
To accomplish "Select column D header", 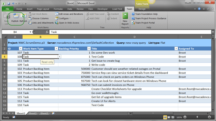I will [x=134, y=37].
